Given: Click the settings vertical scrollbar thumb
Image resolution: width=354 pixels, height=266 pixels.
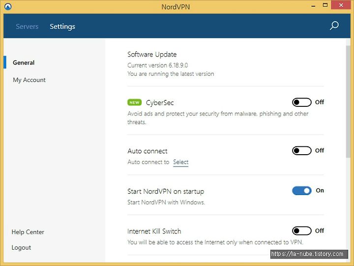Looking at the screenshot, I should click(x=348, y=101).
